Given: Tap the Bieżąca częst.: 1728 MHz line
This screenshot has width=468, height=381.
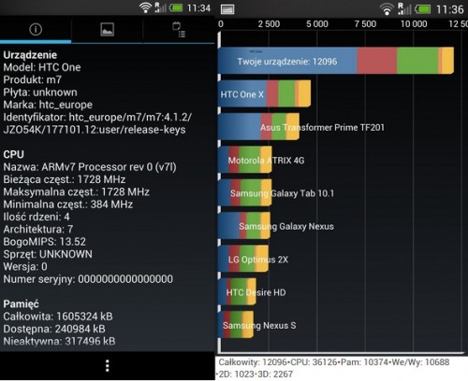Looking at the screenshot, I should click(65, 179).
